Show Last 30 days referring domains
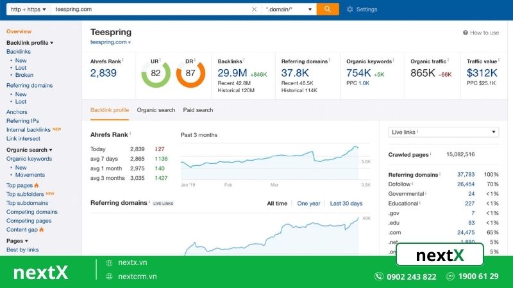Viewport: 513px width, 288px height. click(x=346, y=204)
